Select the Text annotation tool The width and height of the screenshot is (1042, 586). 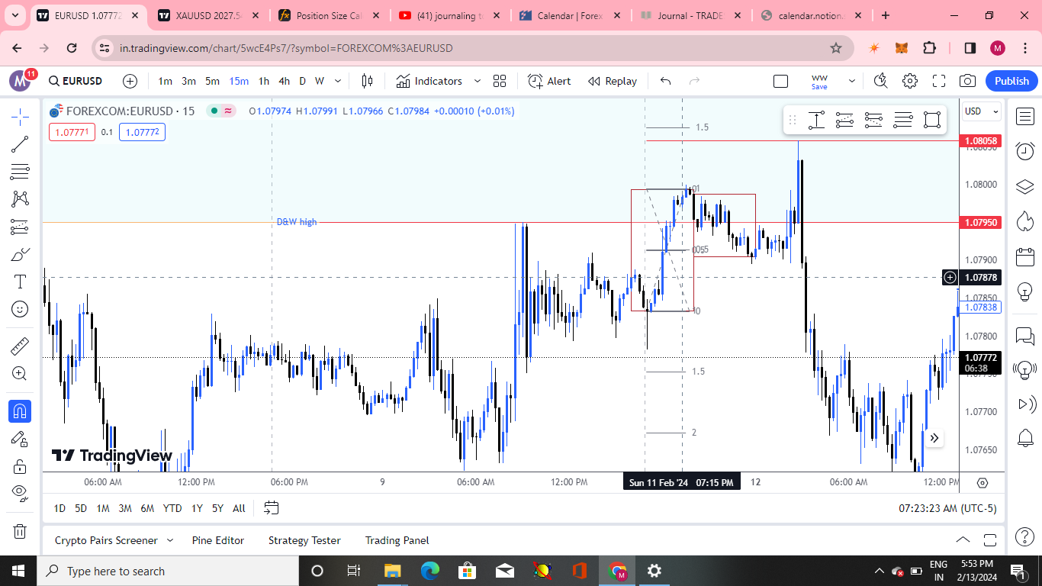(x=20, y=282)
